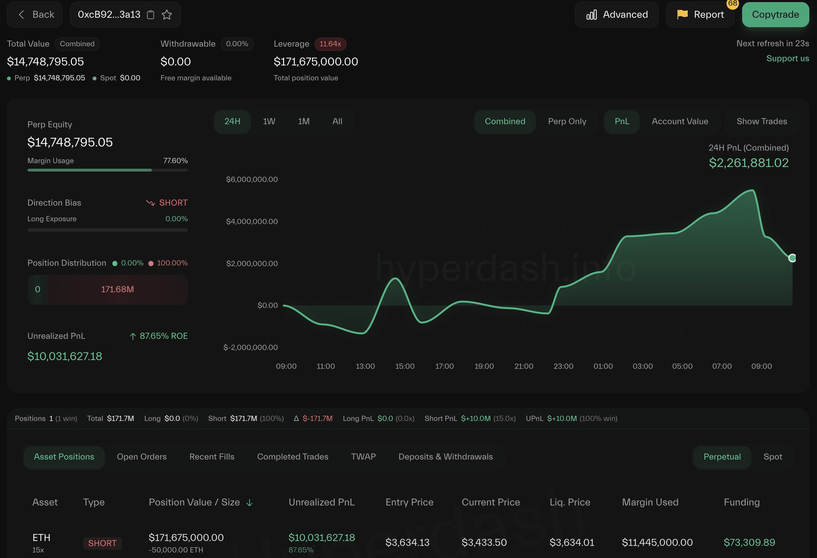Image resolution: width=817 pixels, height=558 pixels.
Task: Click the green 0 long distribution segment
Action: (38, 290)
